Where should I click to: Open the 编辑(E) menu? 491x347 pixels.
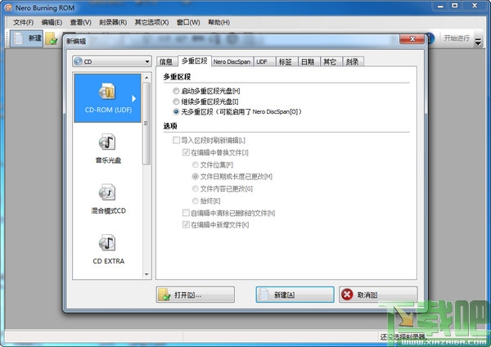pos(52,22)
